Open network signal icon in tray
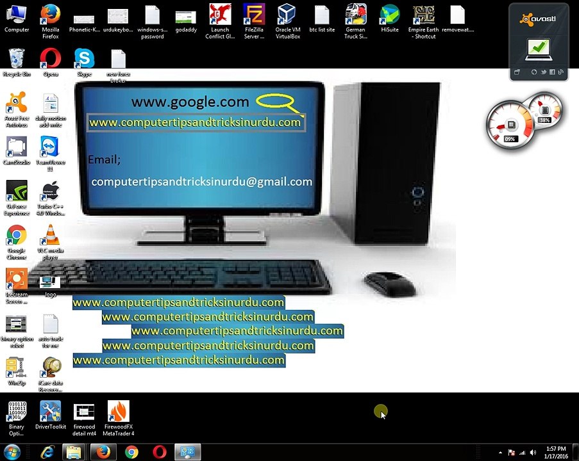Image resolution: width=579 pixels, height=461 pixels. pos(522,453)
